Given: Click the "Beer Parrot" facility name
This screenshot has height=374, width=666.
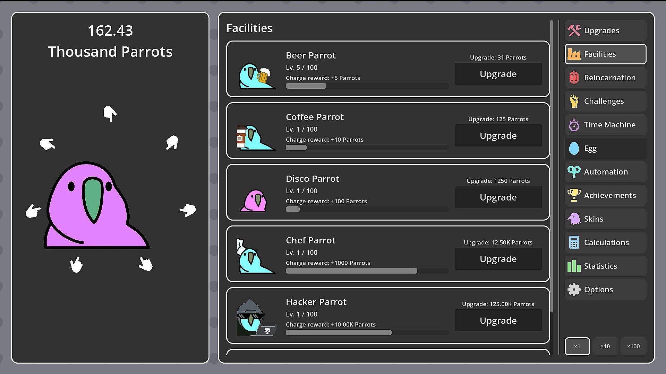Looking at the screenshot, I should pyautogui.click(x=311, y=55).
